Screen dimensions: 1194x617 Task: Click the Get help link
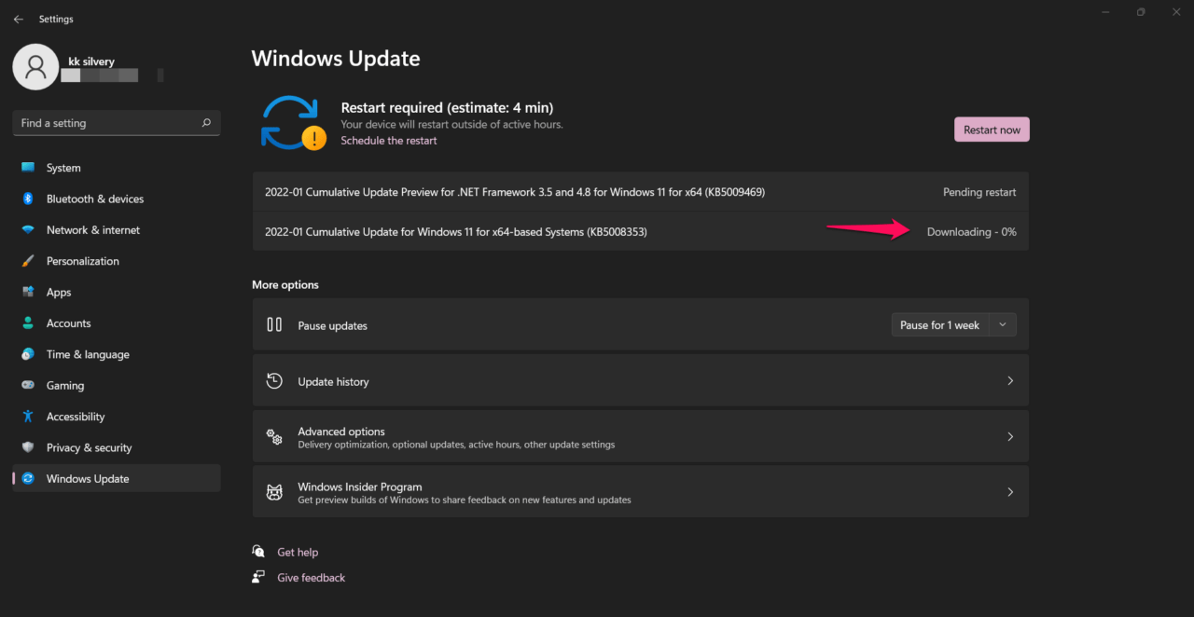(x=298, y=552)
